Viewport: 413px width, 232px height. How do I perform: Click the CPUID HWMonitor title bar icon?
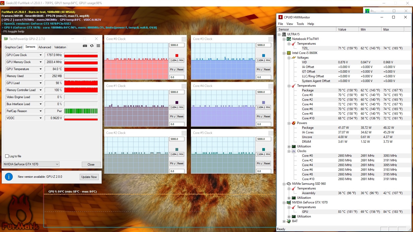point(281,17)
